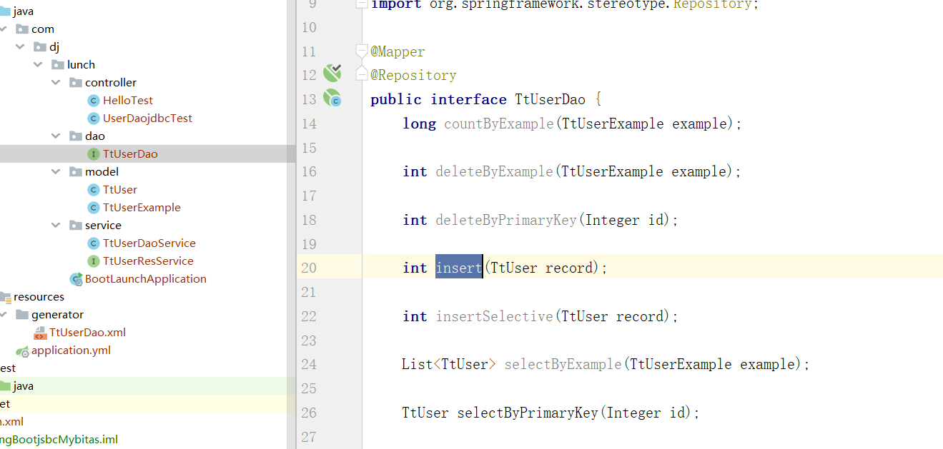Click the HelloTest class icon
The image size is (943, 449).
pos(93,101)
